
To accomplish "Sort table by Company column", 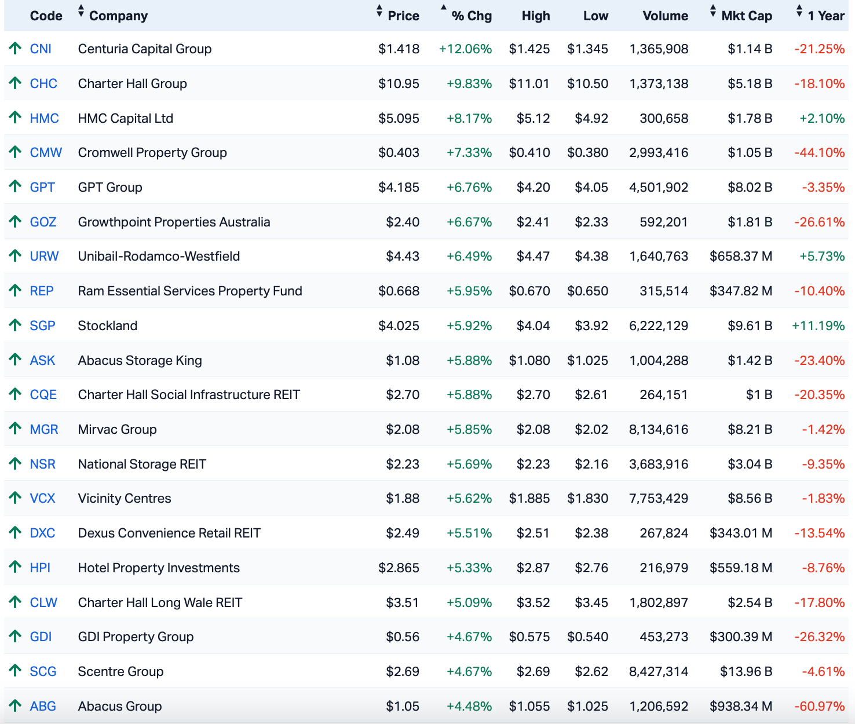I will point(113,16).
